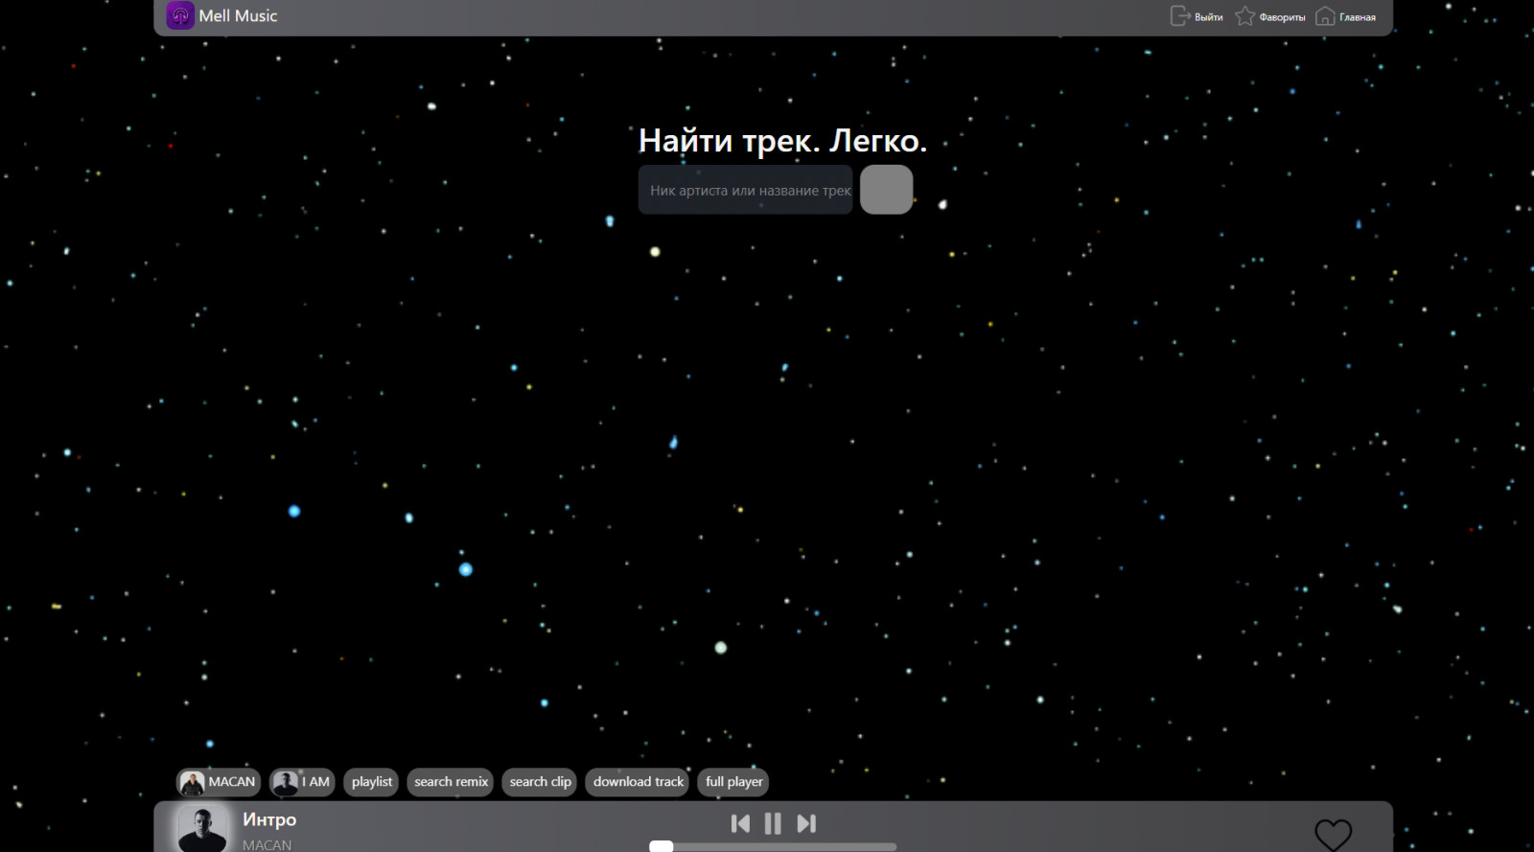Open the Mell Music home title
Image resolution: width=1534 pixels, height=852 pixels.
(x=238, y=15)
